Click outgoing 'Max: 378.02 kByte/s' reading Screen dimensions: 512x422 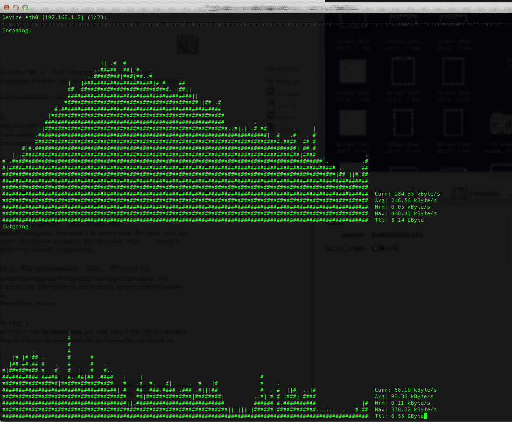(406, 409)
